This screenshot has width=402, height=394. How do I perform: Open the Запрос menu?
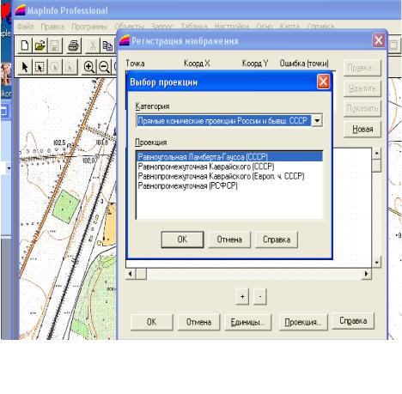coord(162,27)
